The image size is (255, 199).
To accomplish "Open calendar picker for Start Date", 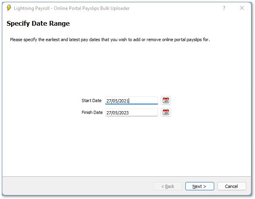I will click(x=166, y=100).
